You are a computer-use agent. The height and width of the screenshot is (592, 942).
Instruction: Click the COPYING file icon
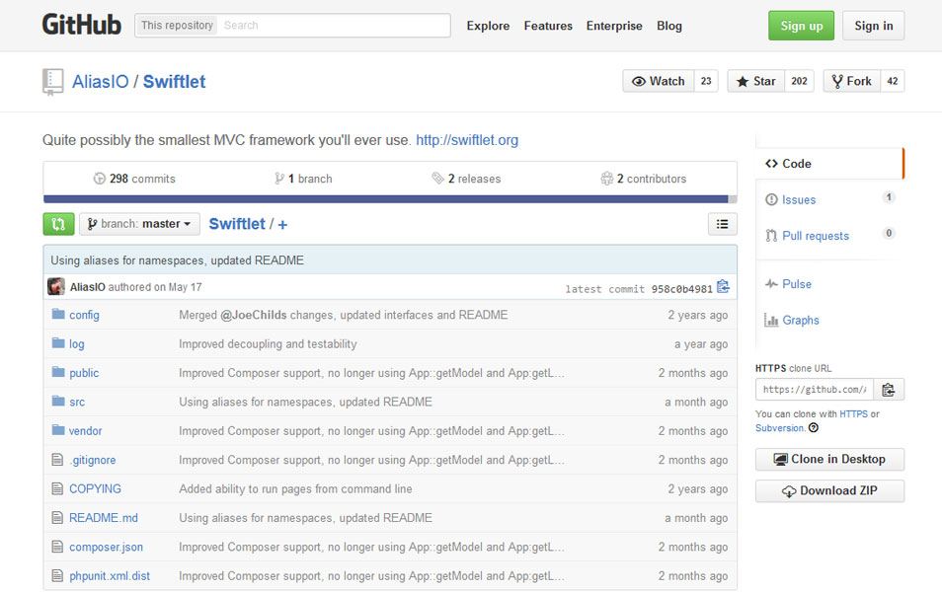(x=57, y=488)
